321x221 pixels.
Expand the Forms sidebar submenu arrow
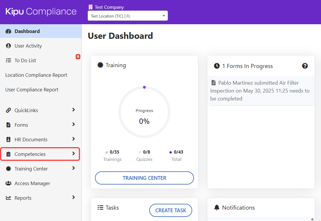coord(74,124)
